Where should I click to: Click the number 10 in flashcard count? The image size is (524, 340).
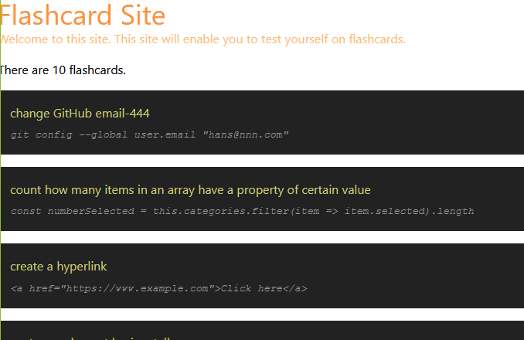60,70
